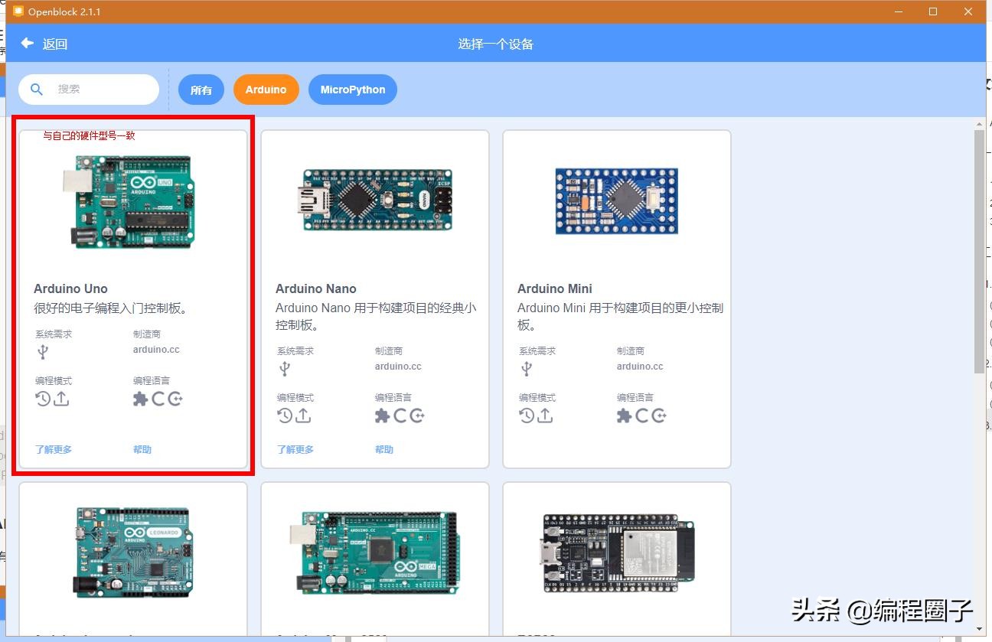Screen dimensions: 992x642
Task: Select the Arduino Uno title text
Action: pyautogui.click(x=70, y=288)
